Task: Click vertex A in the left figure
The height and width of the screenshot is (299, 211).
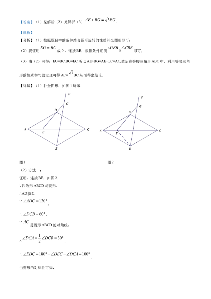Action: (25, 129)
